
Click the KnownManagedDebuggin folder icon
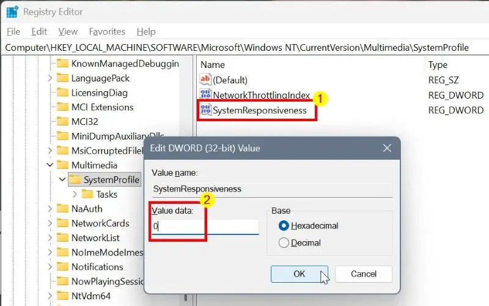(62, 64)
